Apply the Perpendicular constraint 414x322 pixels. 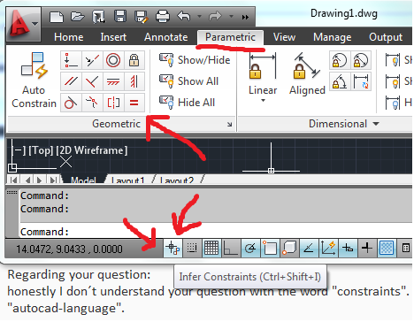point(92,81)
